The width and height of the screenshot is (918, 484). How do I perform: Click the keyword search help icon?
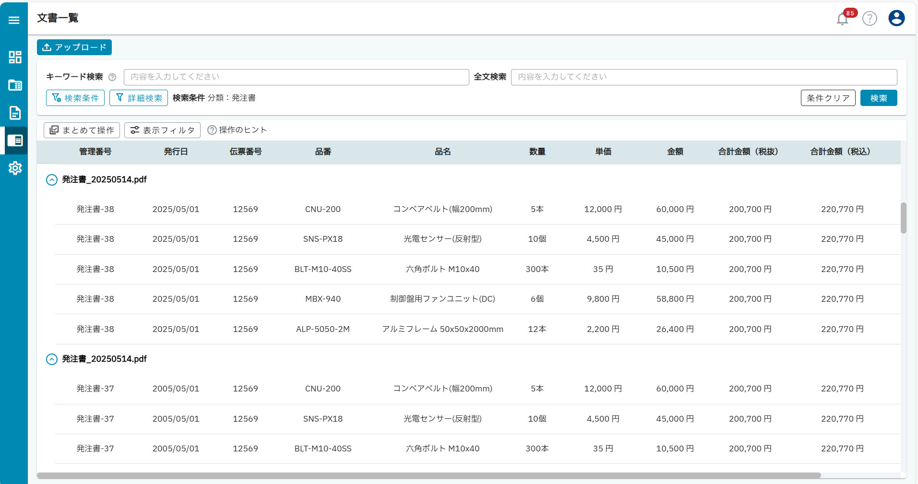(x=112, y=77)
